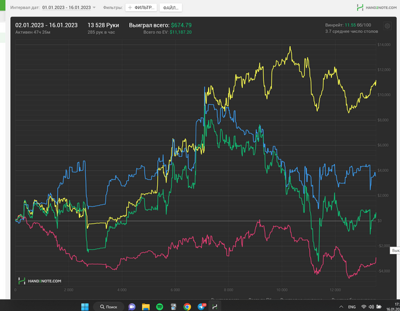Open the volume tray icon
Image resolution: width=400 pixels, height=311 pixels.
point(371,307)
